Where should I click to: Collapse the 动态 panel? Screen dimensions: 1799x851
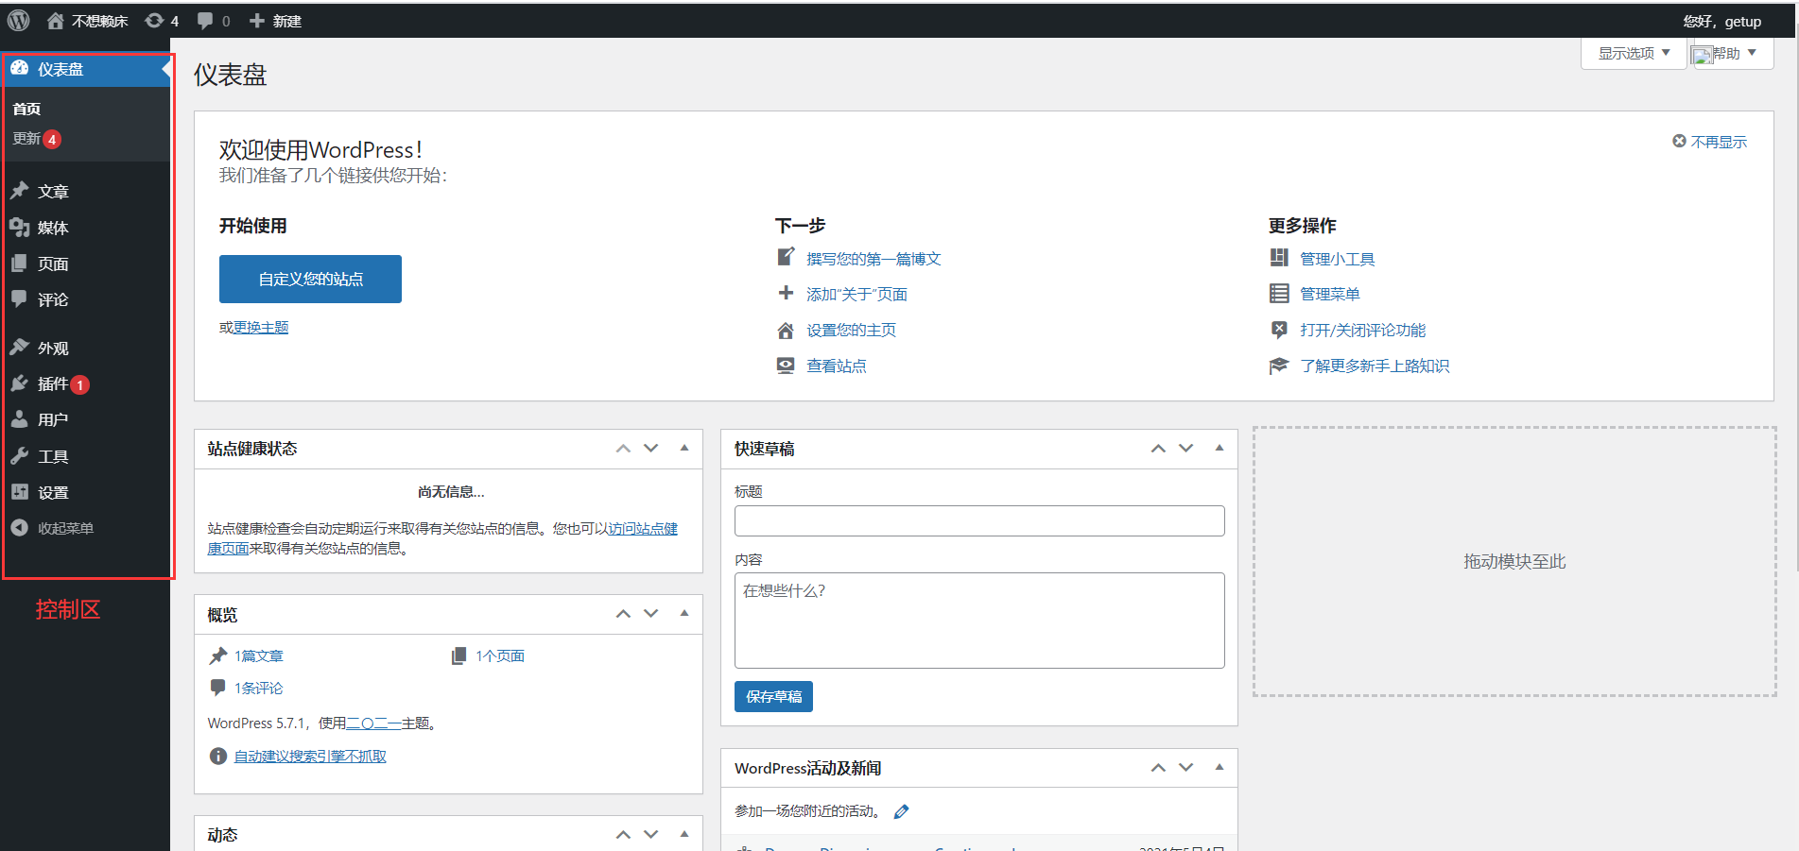[684, 834]
